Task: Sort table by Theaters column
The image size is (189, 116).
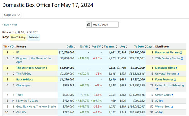Action: click(x=111, y=47)
